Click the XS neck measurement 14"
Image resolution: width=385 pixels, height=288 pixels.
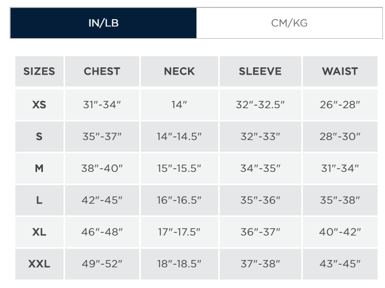(x=179, y=104)
